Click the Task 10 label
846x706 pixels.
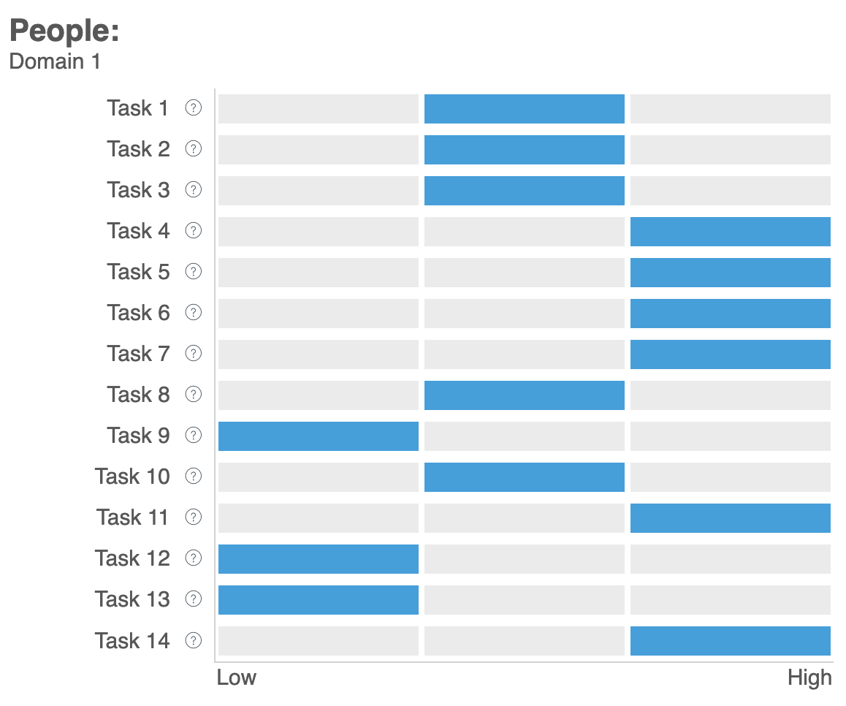click(132, 477)
